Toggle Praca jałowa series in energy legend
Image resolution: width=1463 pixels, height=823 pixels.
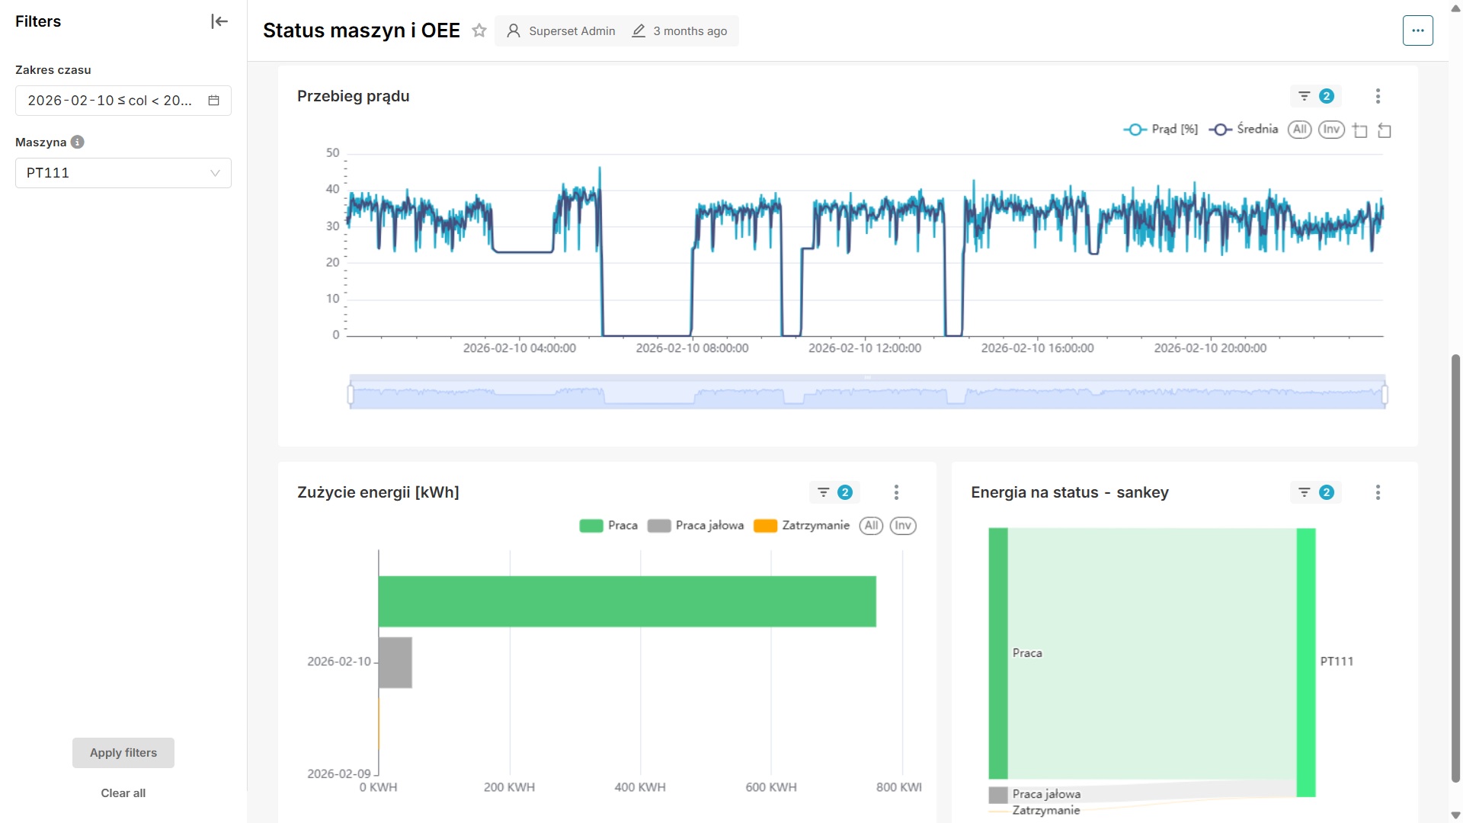[695, 526]
